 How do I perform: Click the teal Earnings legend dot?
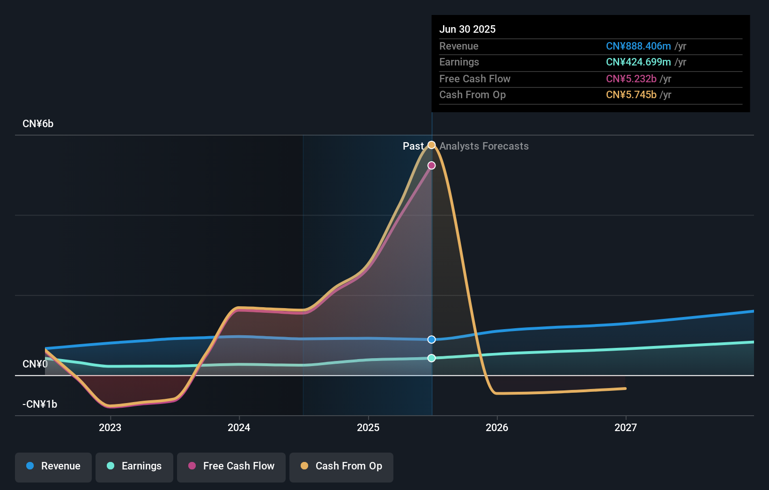click(x=111, y=466)
